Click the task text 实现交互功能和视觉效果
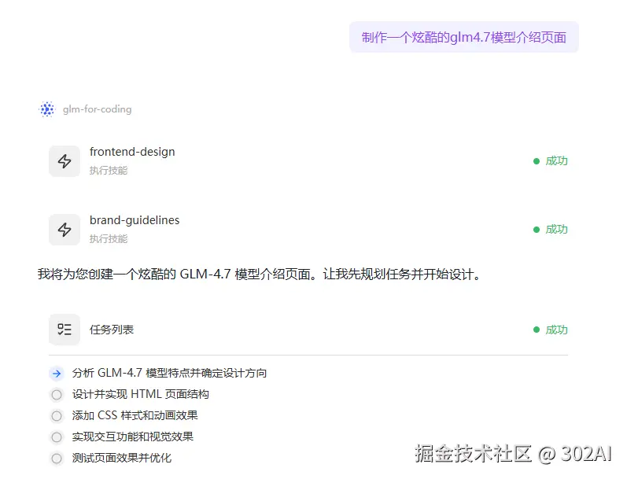This screenshot has height=479, width=627. click(x=133, y=437)
